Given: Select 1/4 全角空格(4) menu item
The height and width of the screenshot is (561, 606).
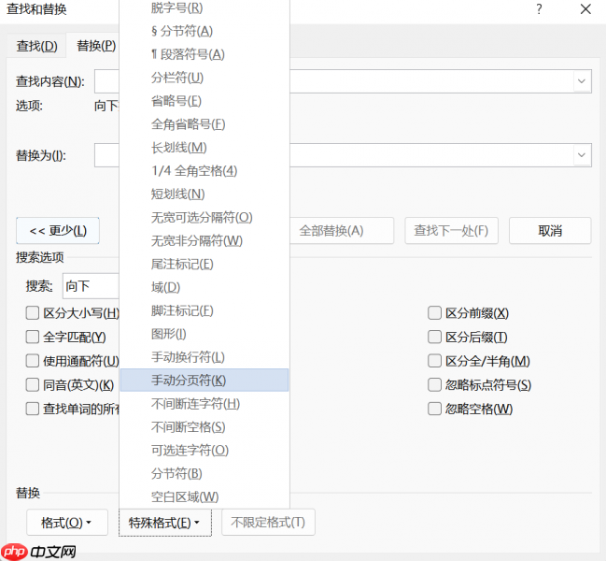Looking at the screenshot, I should [x=204, y=170].
